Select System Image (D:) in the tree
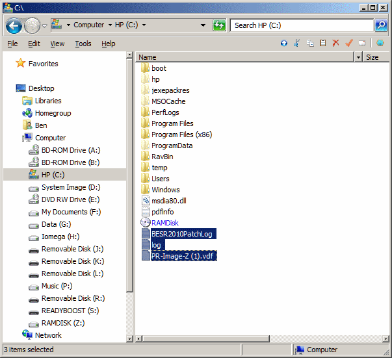The height and width of the screenshot is (358, 392). pos(70,187)
